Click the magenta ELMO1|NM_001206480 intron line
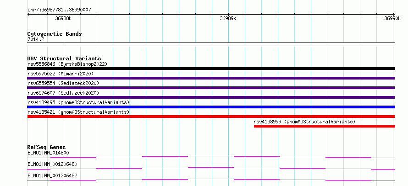The width and height of the screenshot is (408, 186). pyautogui.click(x=211, y=168)
